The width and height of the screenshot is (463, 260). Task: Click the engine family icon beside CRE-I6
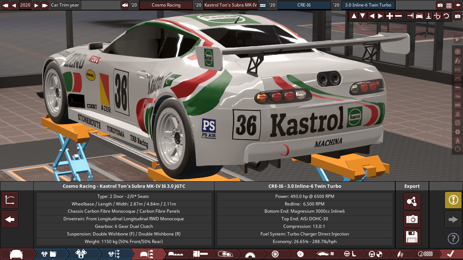point(263,5)
